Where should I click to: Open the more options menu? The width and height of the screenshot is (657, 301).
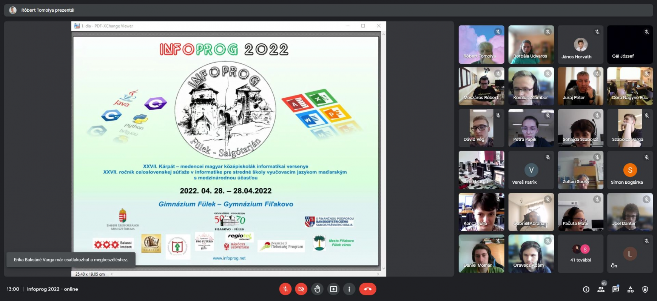coord(349,289)
